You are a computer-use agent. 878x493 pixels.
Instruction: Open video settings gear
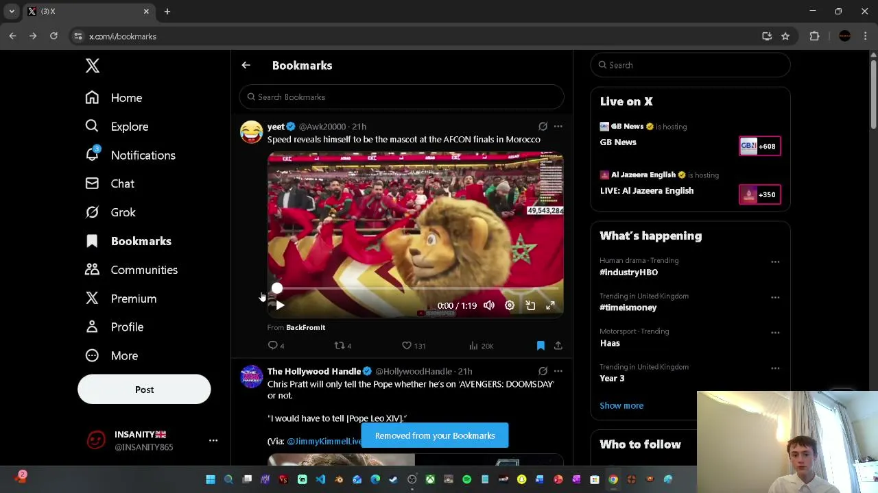coord(510,305)
